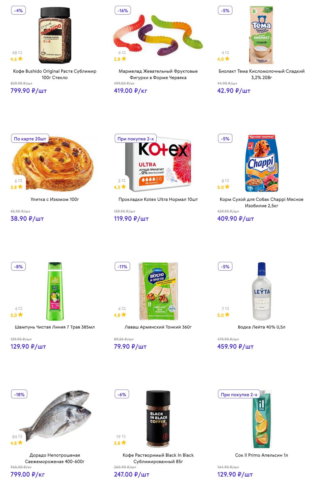This screenshot has height=488, width=314.
Task: Click the 'При покупке 2-х' badge on Kotex
Action: coord(135,139)
